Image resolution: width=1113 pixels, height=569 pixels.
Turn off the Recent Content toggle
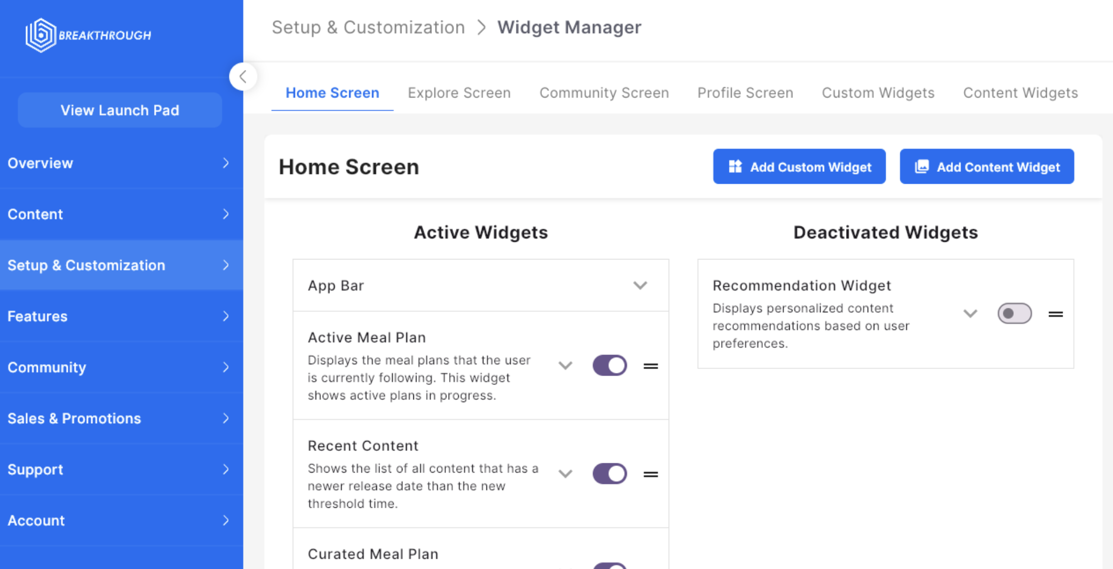click(x=609, y=474)
